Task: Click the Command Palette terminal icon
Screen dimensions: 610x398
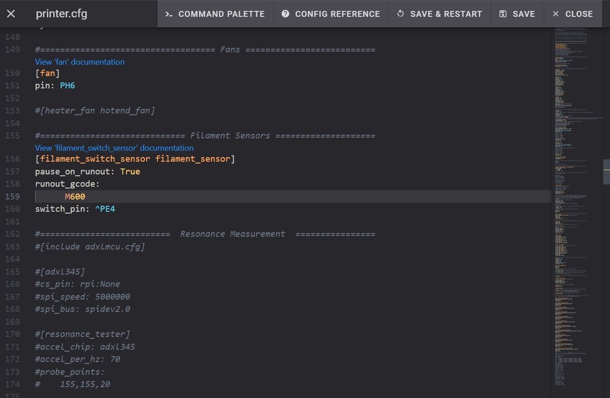Action: pos(168,14)
